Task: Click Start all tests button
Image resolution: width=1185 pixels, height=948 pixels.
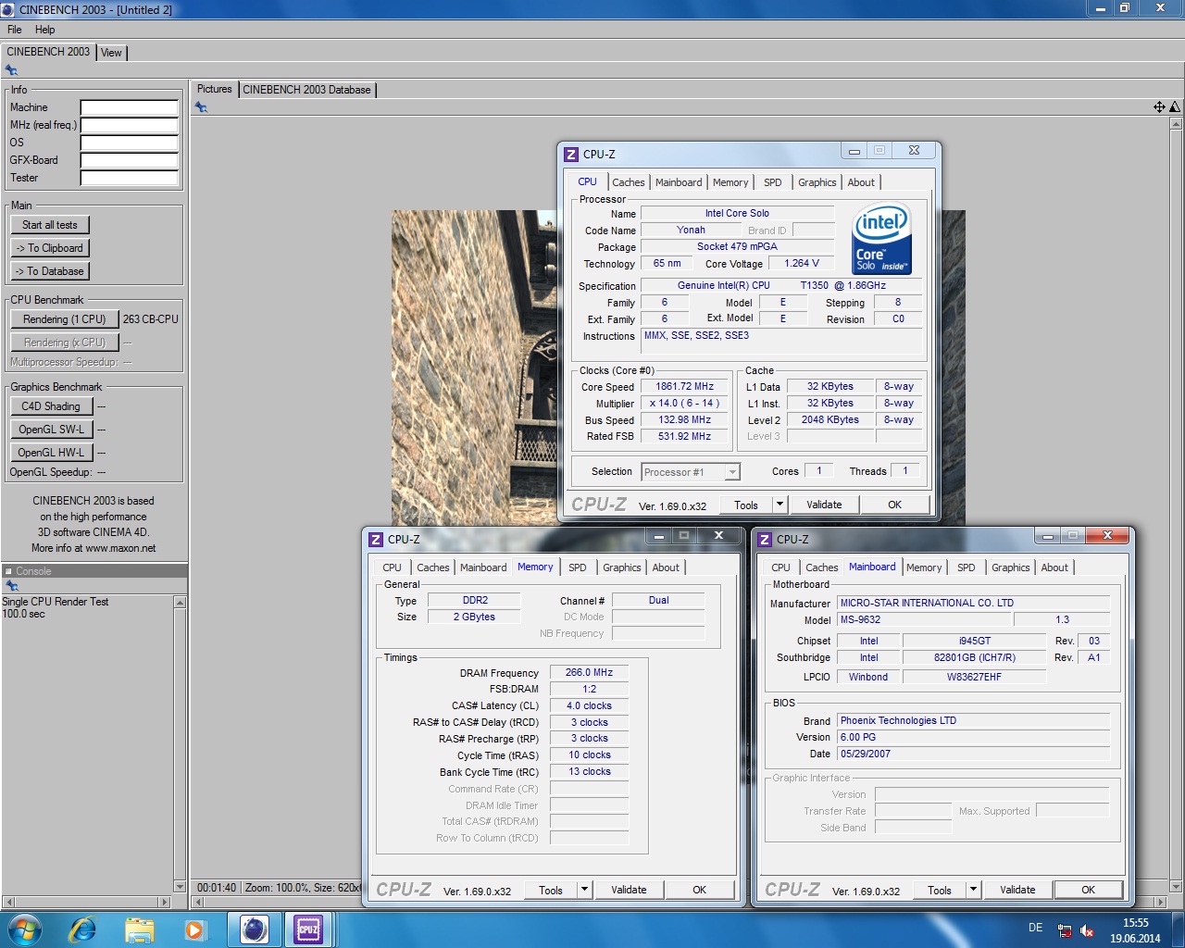Action: point(50,225)
